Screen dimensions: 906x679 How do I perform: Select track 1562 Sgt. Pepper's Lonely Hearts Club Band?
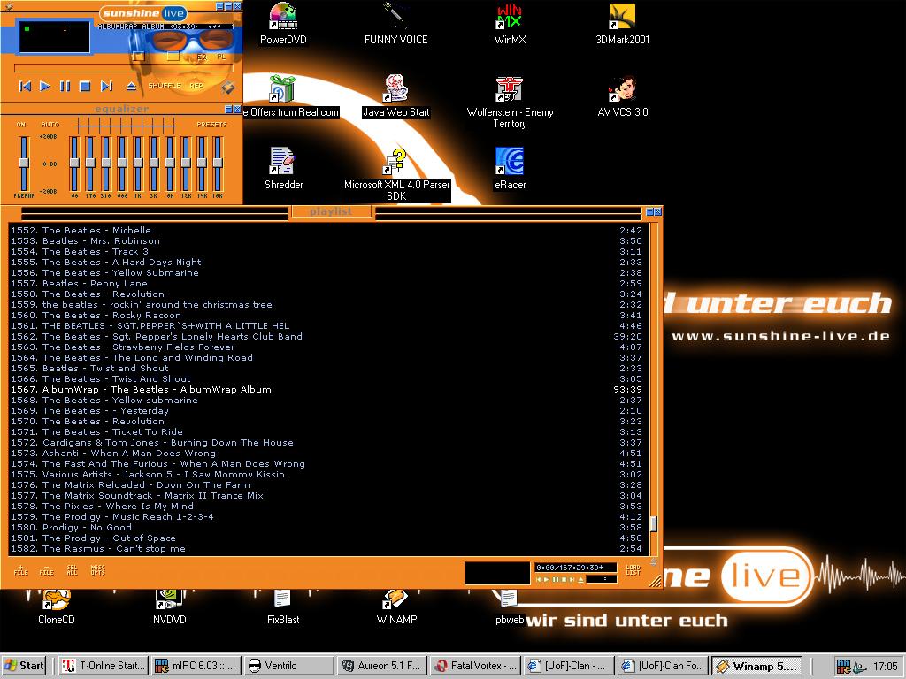coord(326,337)
